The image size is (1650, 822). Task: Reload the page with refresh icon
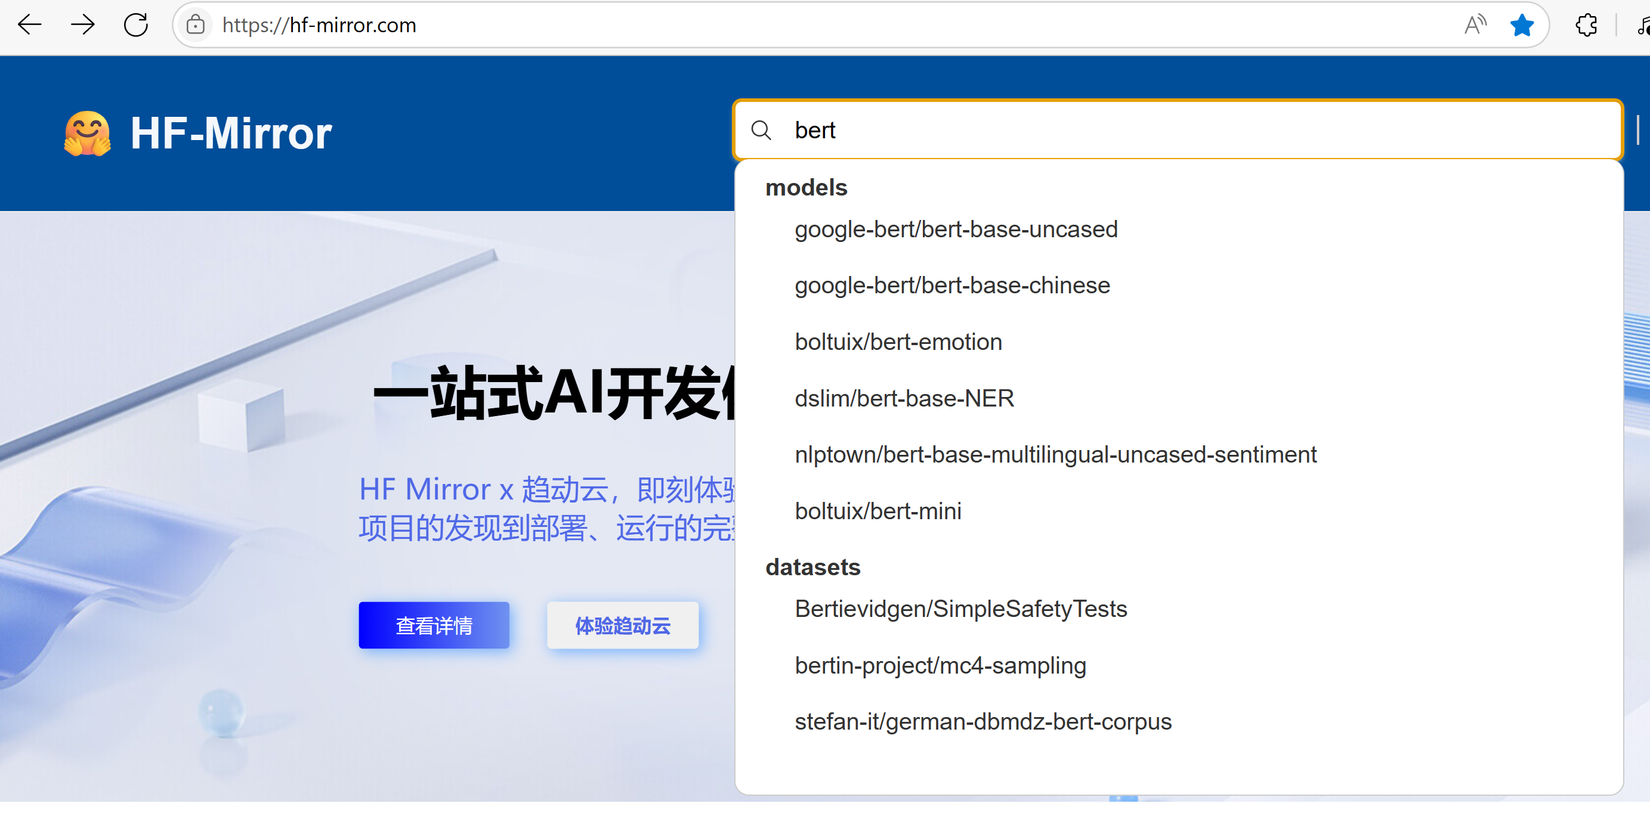pyautogui.click(x=136, y=25)
